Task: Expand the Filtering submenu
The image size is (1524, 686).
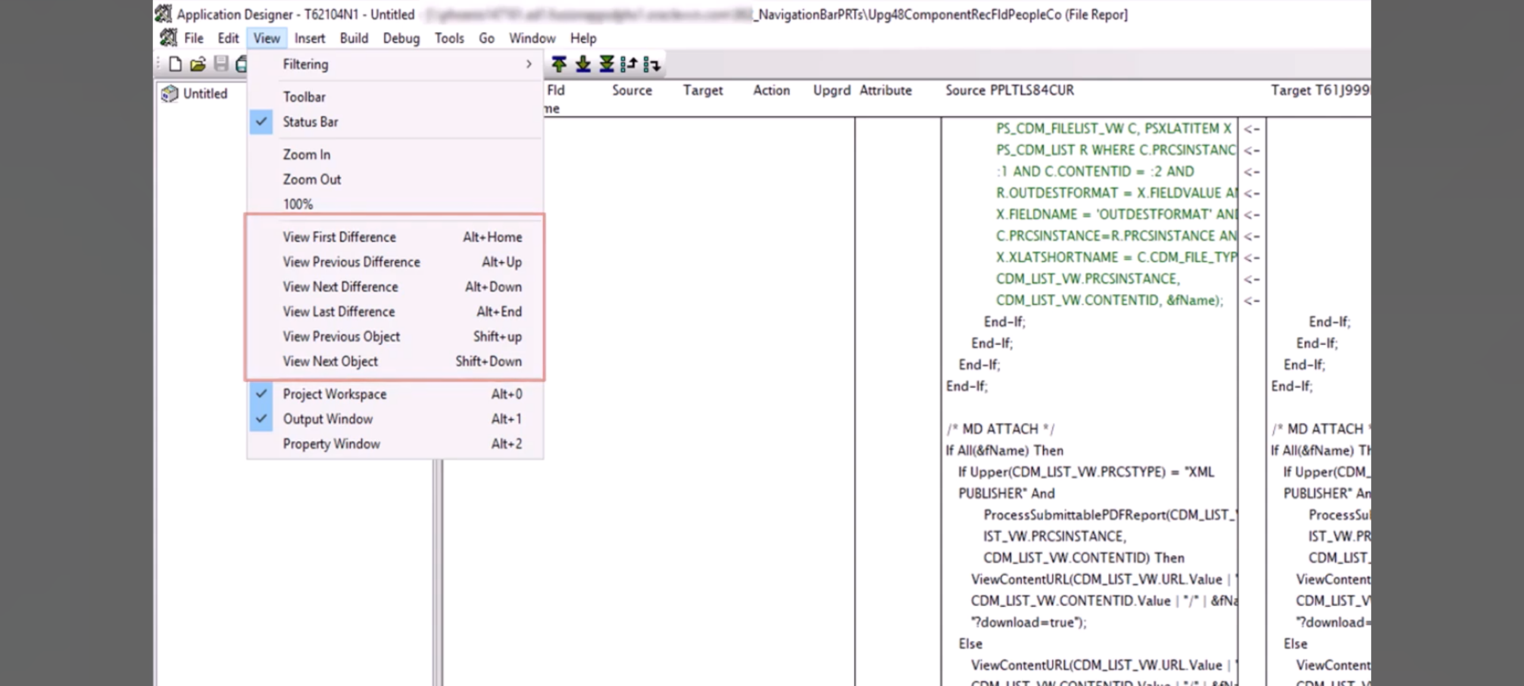Action: coord(305,64)
